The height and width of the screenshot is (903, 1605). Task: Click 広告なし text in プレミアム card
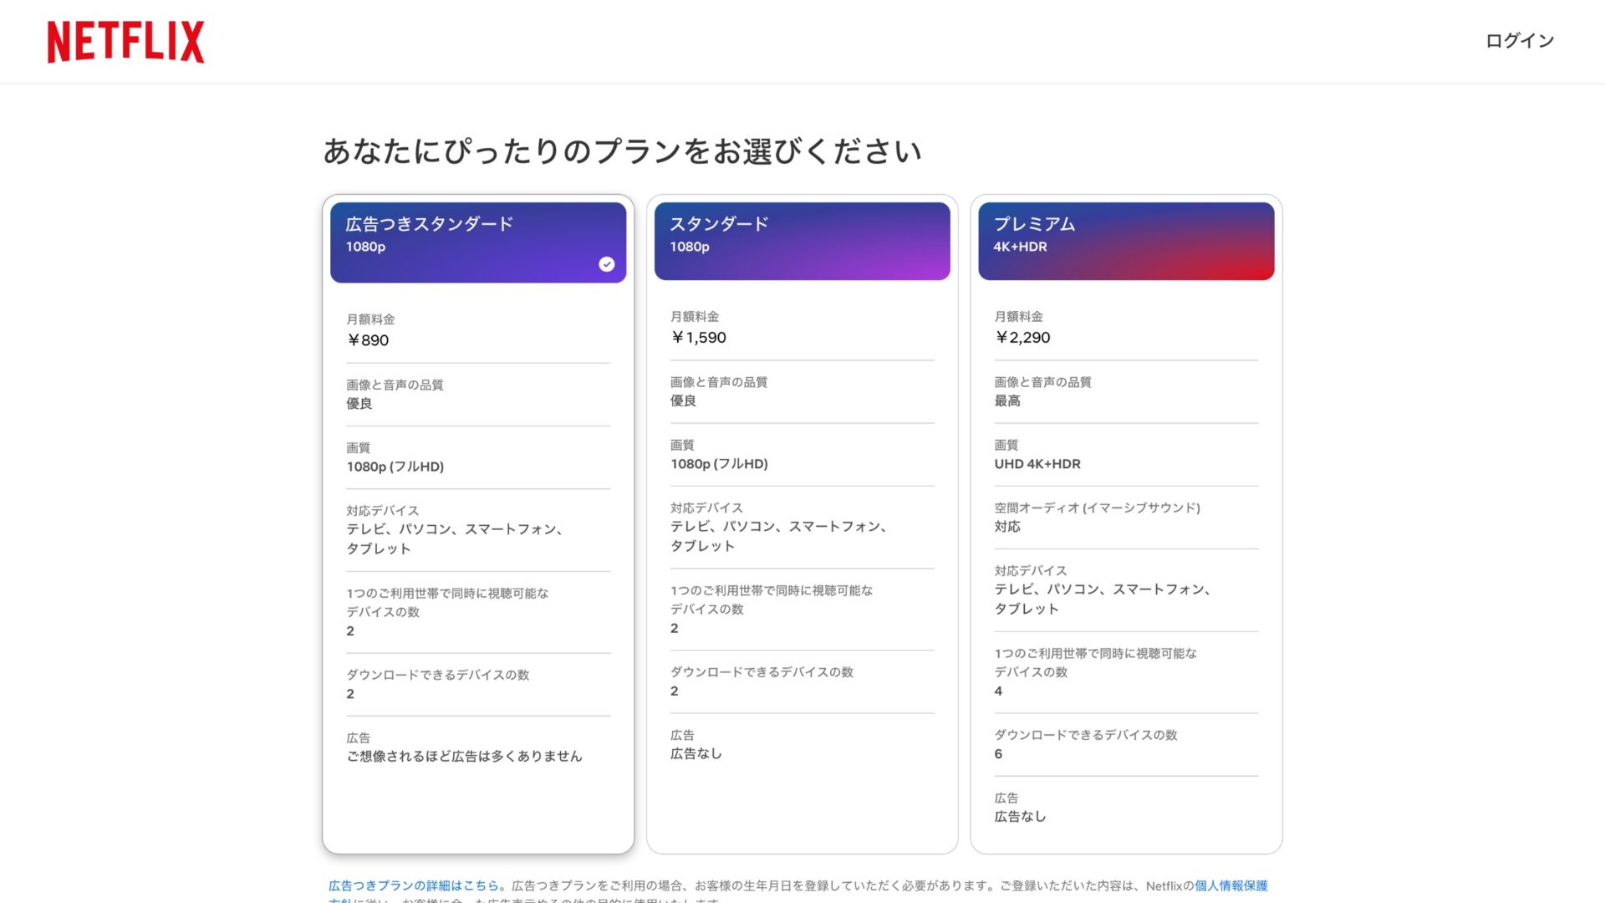click(x=1020, y=816)
